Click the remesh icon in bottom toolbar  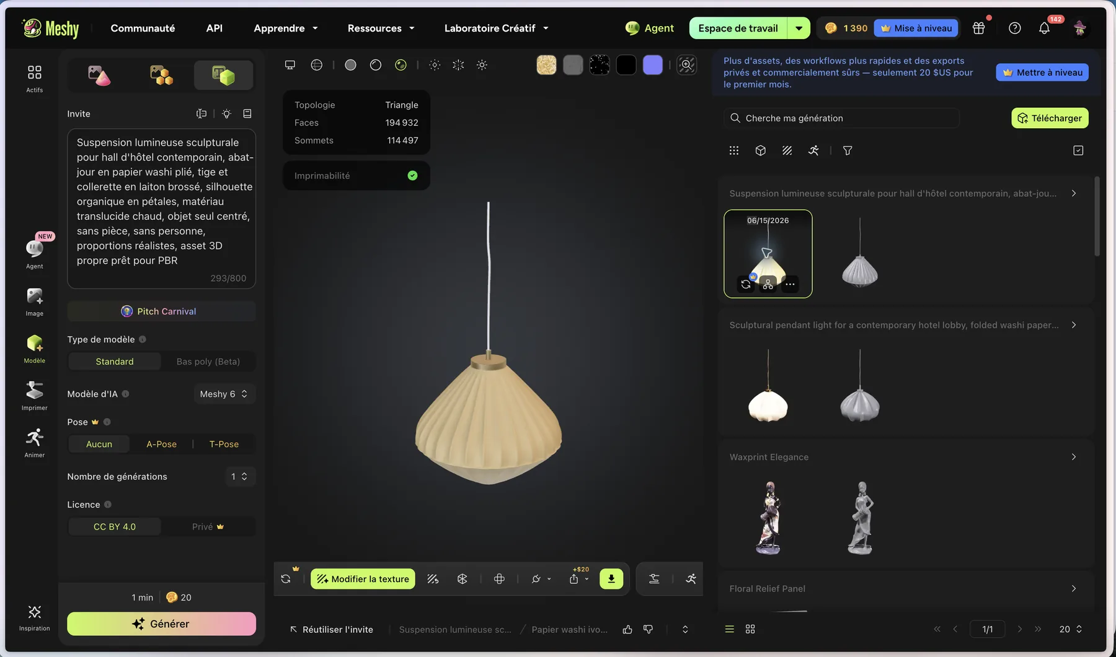point(462,579)
